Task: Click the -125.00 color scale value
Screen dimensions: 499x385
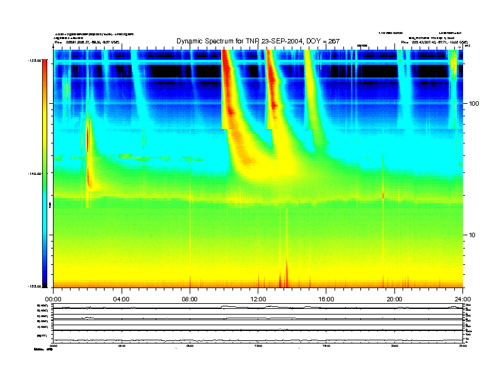Action: coord(35,60)
